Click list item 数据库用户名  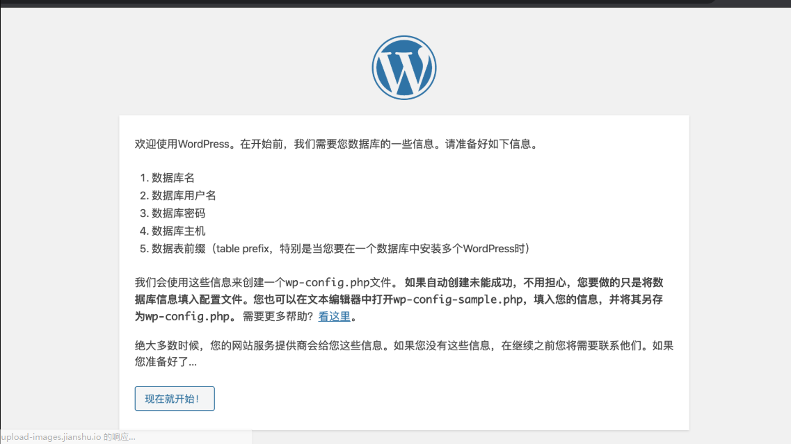coord(184,195)
